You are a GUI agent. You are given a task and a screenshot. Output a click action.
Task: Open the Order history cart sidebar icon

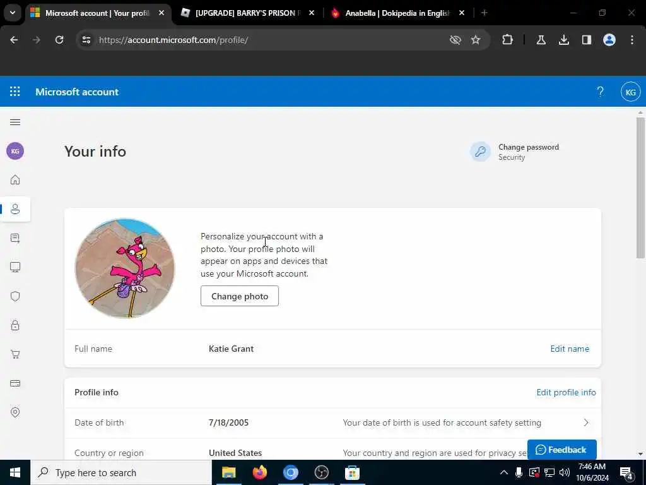[15, 354]
